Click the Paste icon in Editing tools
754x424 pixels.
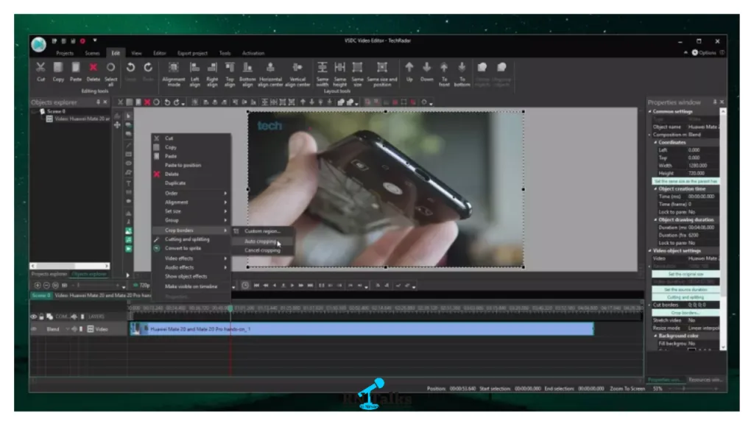pos(76,67)
